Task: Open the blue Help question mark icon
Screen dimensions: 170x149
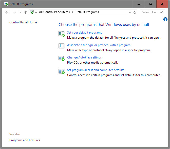Action: pos(165,19)
